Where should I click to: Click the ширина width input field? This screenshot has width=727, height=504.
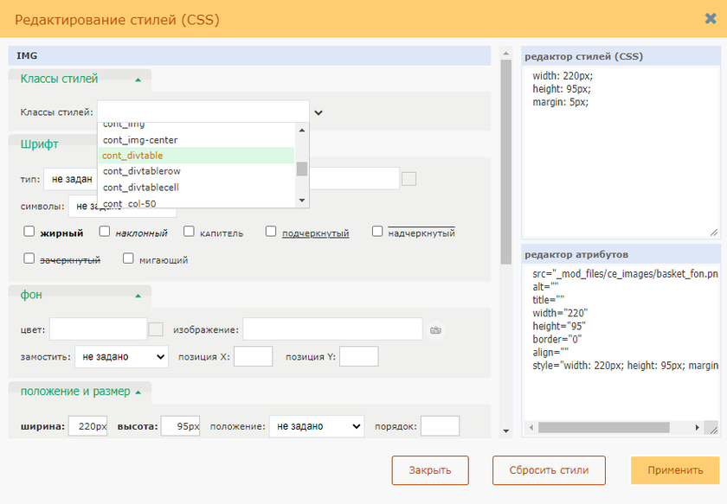(87, 426)
